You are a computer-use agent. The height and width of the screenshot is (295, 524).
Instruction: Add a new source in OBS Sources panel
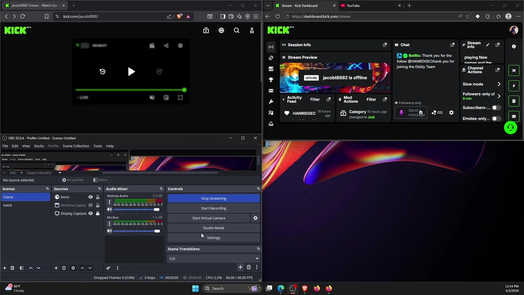(x=56, y=268)
